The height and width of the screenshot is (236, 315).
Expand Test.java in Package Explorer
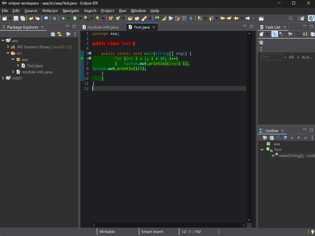18,66
